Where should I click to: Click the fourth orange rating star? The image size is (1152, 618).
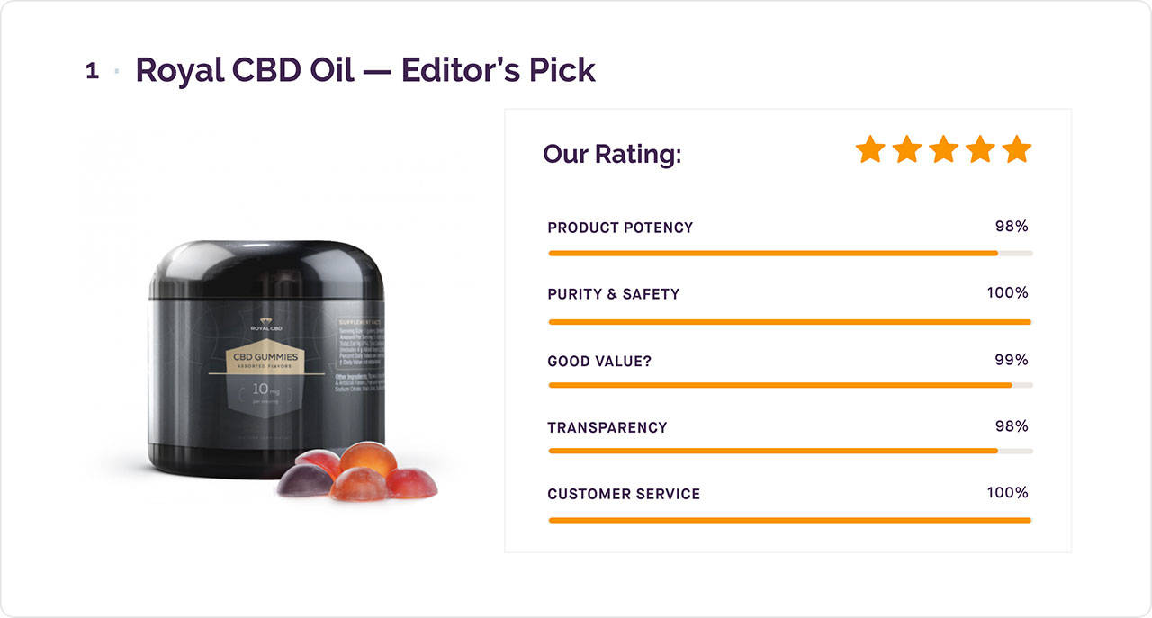(x=980, y=149)
